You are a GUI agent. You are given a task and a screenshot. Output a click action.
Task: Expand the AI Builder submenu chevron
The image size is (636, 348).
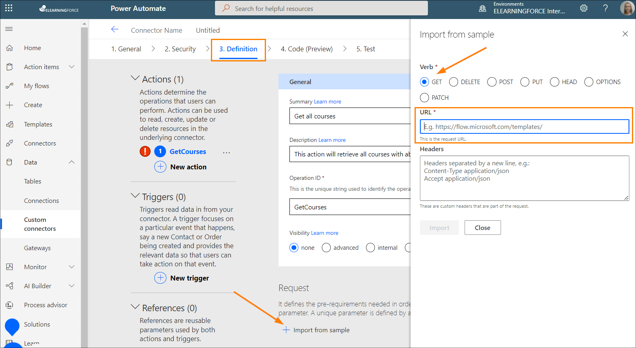pos(72,286)
